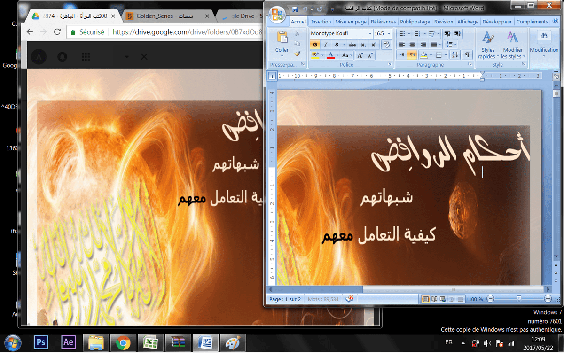Image resolution: width=564 pixels, height=357 pixels.
Task: Copy selection with the copy icon
Action: pos(297,44)
